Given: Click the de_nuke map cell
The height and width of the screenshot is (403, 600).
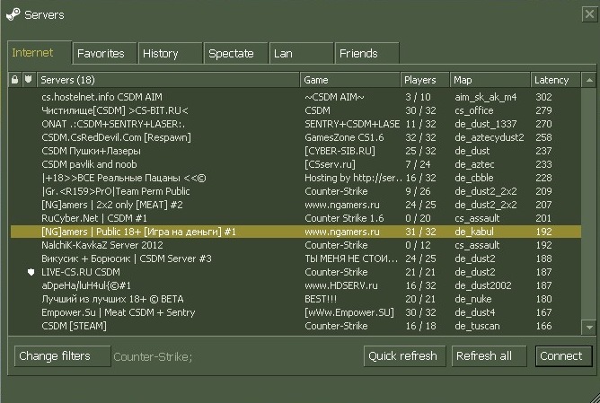Looking at the screenshot, I should point(473,299).
